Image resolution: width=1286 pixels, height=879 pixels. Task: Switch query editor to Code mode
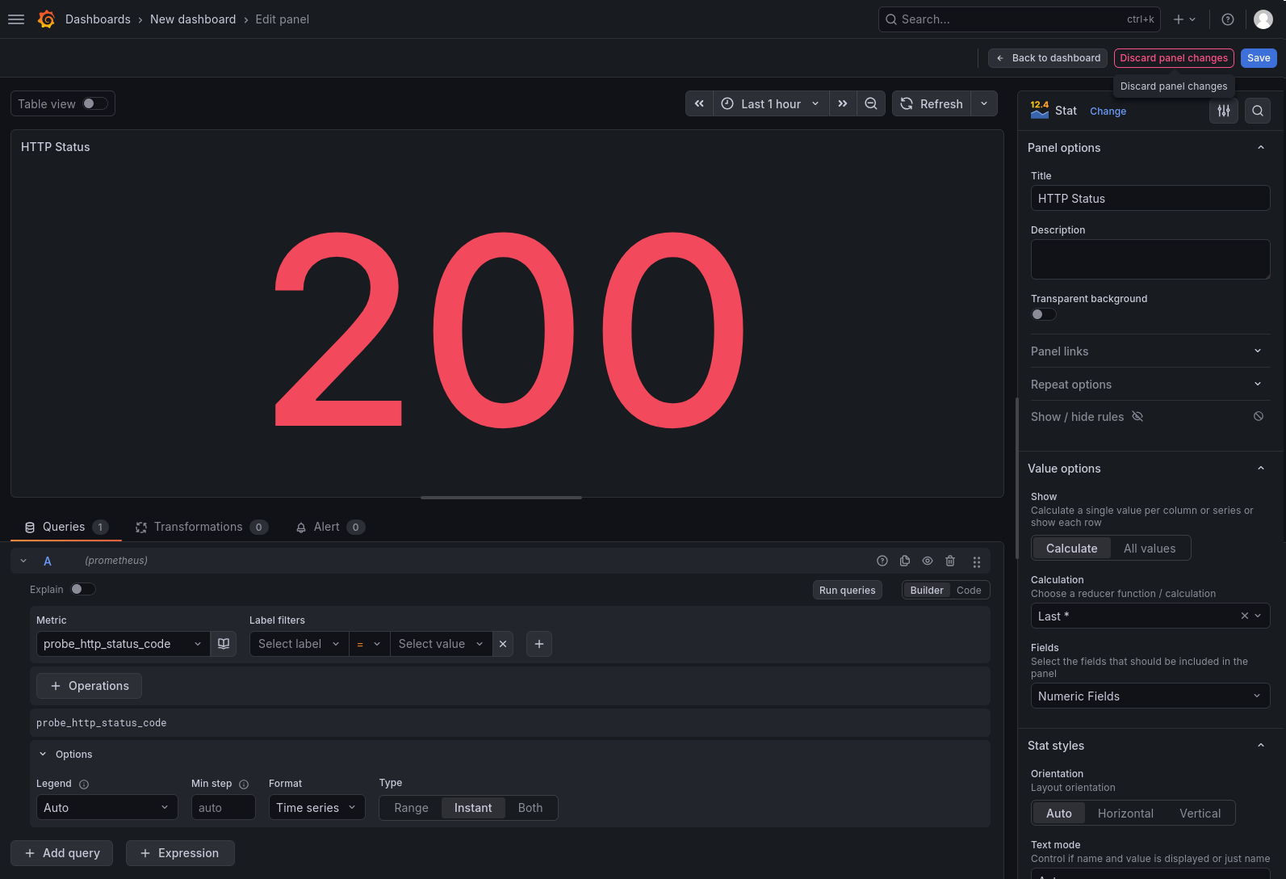(969, 590)
